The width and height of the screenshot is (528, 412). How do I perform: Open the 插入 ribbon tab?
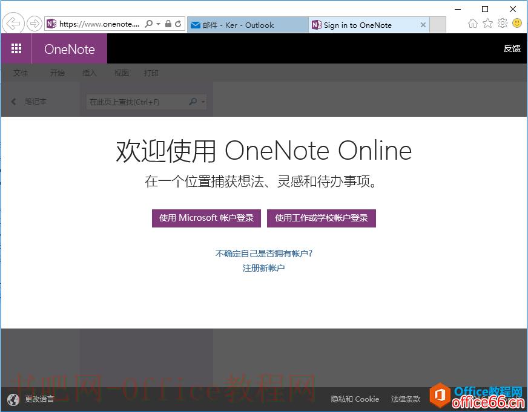click(89, 73)
